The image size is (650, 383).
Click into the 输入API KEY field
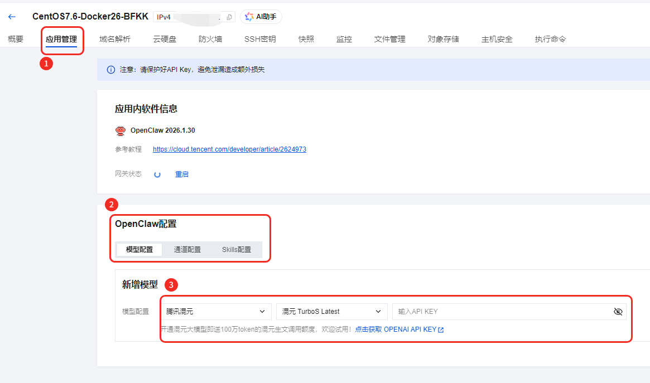[x=499, y=312]
